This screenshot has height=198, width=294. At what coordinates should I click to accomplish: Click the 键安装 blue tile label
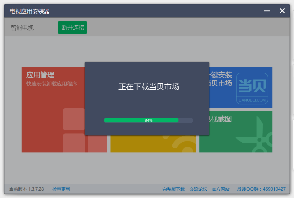coord(221,75)
